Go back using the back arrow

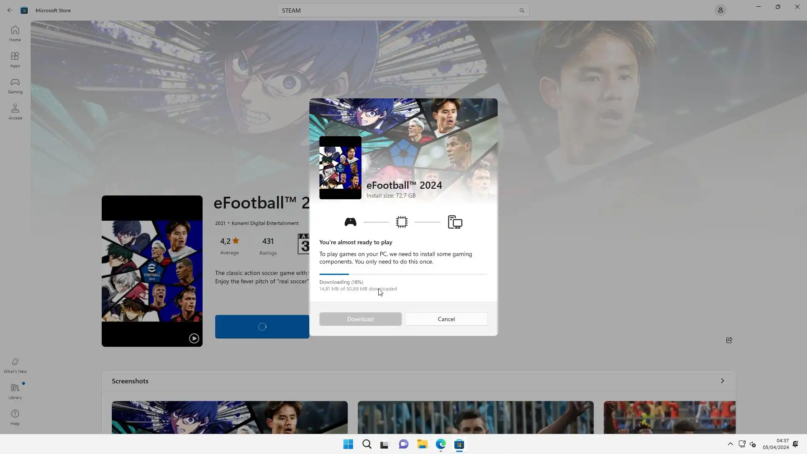coord(10,10)
